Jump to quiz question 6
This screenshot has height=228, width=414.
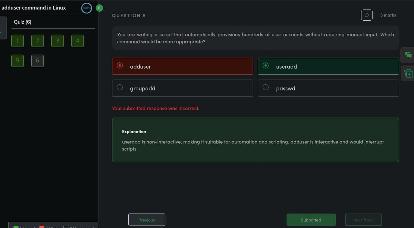(x=37, y=61)
